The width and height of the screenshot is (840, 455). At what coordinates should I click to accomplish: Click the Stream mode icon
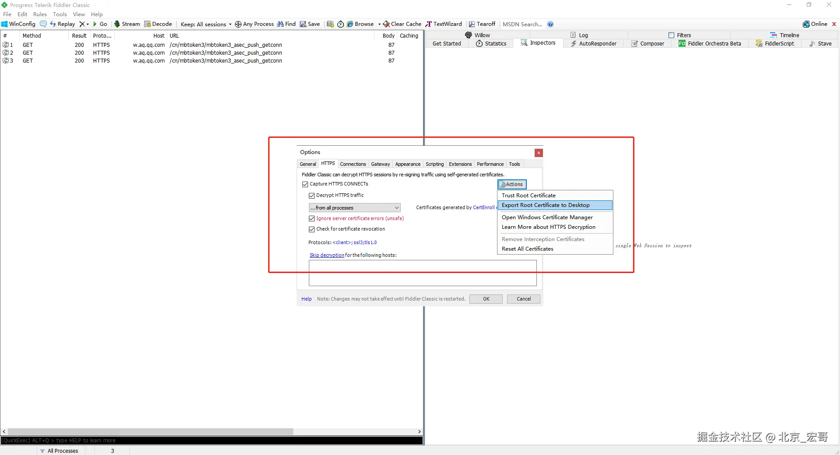[x=117, y=24]
